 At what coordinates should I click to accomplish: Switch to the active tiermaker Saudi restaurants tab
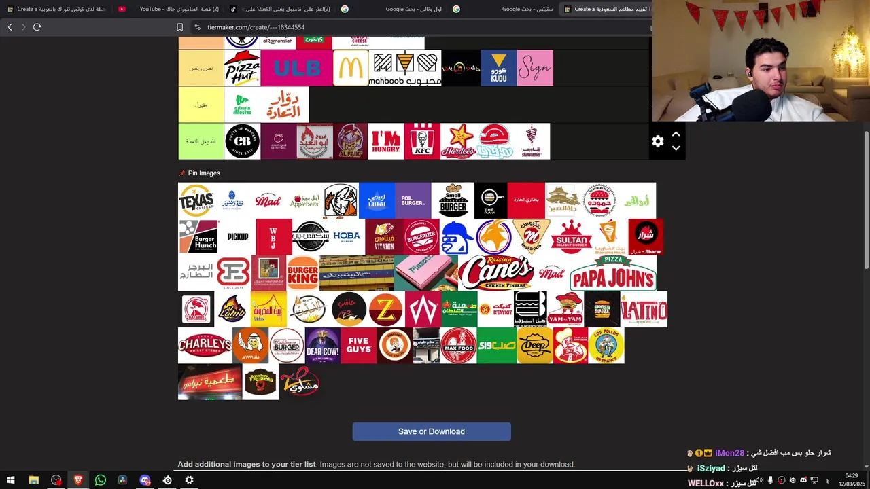(x=607, y=9)
